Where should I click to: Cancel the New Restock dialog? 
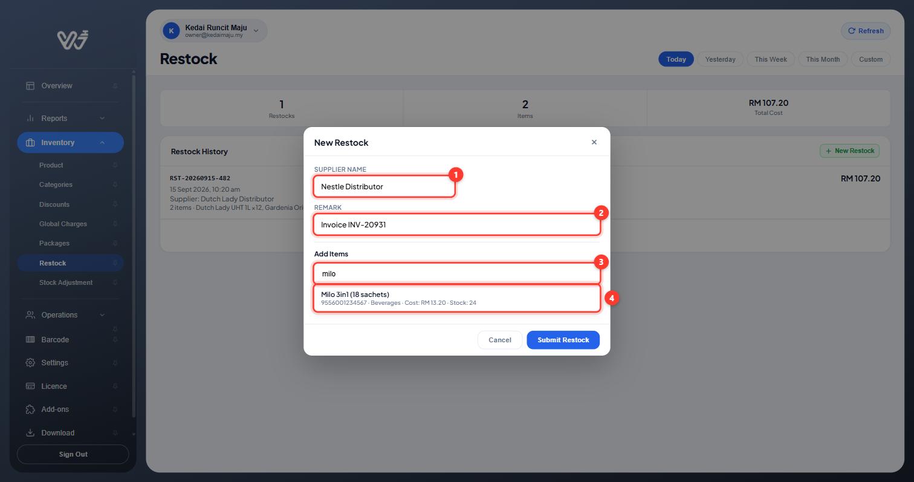tap(500, 340)
